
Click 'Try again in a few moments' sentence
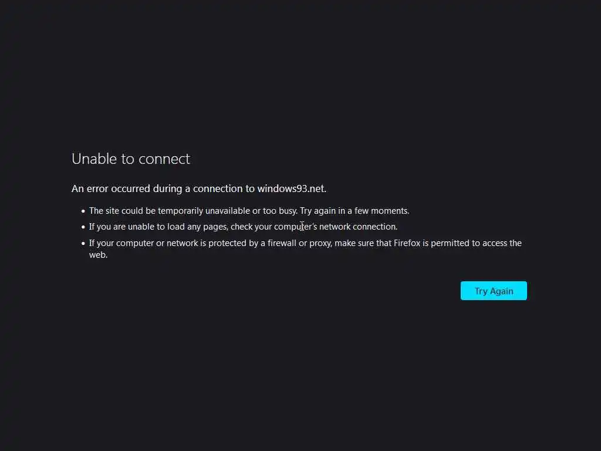tap(354, 211)
